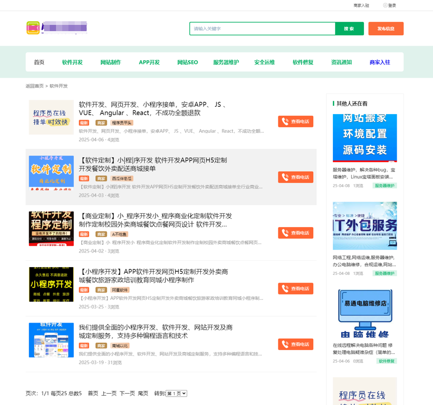Click the orange 发布信息 button

(386, 29)
